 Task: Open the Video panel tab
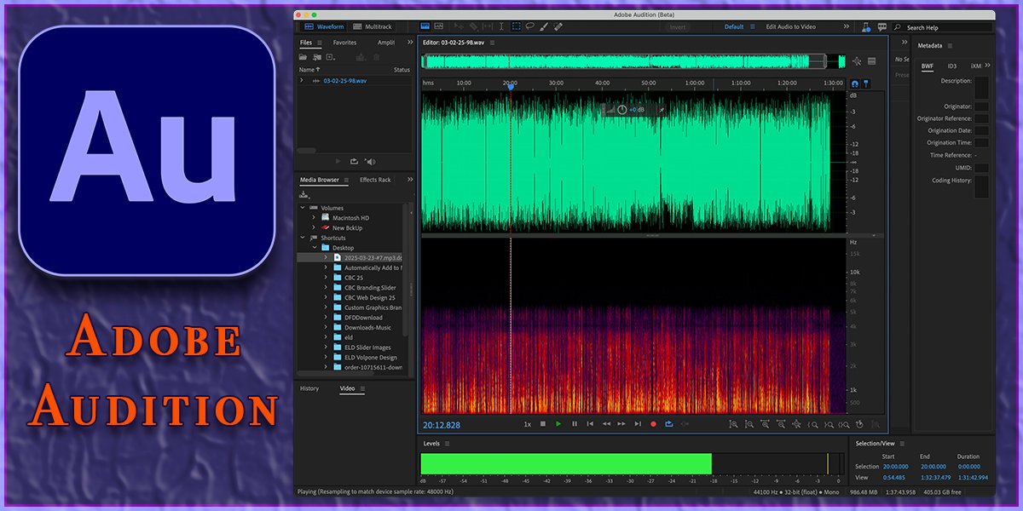click(347, 388)
